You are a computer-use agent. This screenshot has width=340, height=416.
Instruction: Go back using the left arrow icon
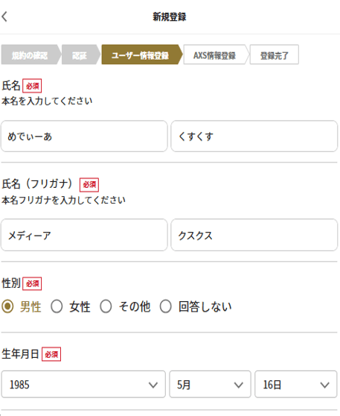click(4, 16)
